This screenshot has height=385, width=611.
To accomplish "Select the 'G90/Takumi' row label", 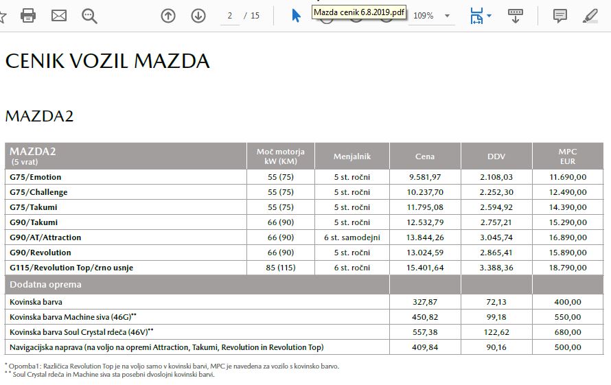I will coord(34,222).
